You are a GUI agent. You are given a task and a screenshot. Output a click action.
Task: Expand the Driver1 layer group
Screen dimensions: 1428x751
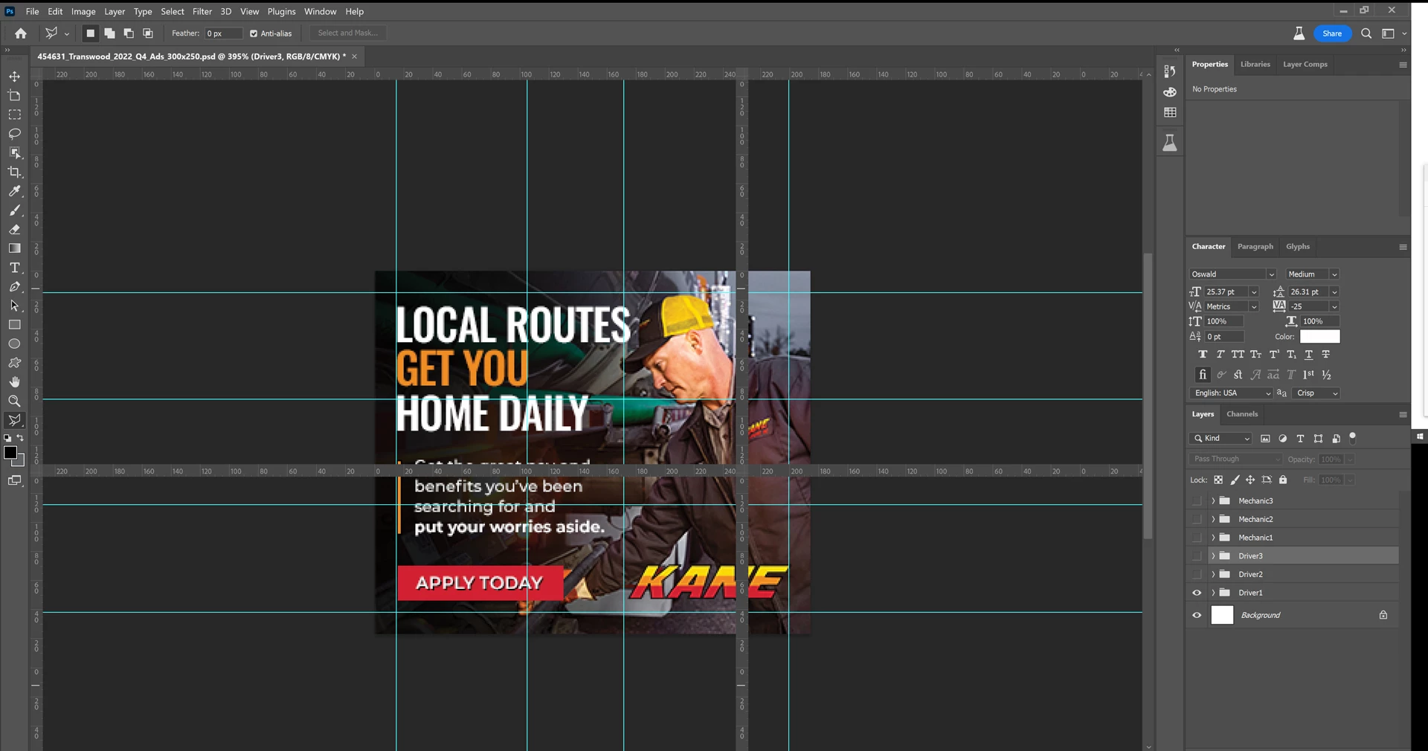tap(1213, 593)
